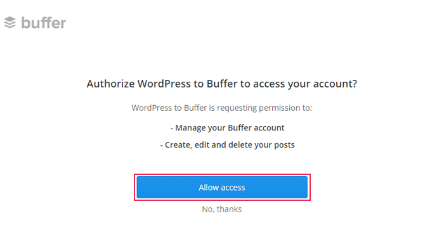444x237 pixels.
Task: Click the blue Allow access button
Action: (x=222, y=187)
